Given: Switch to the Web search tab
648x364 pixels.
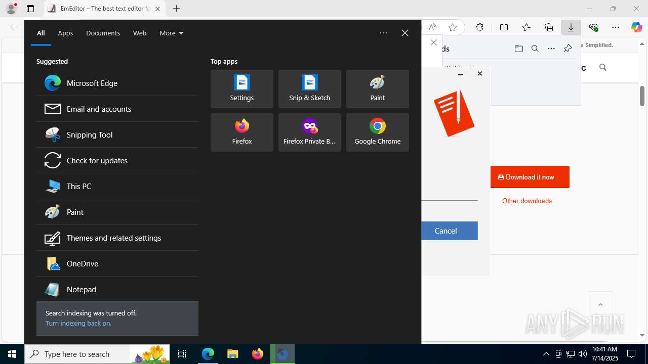Looking at the screenshot, I should coord(140,33).
